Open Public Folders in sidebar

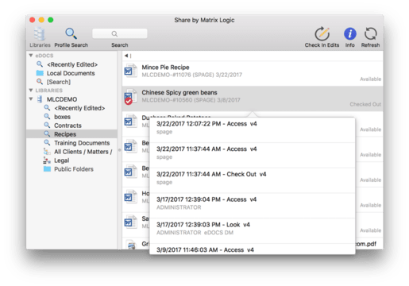tap(74, 169)
